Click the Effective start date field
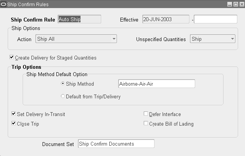 pyautogui.click(x=166, y=19)
